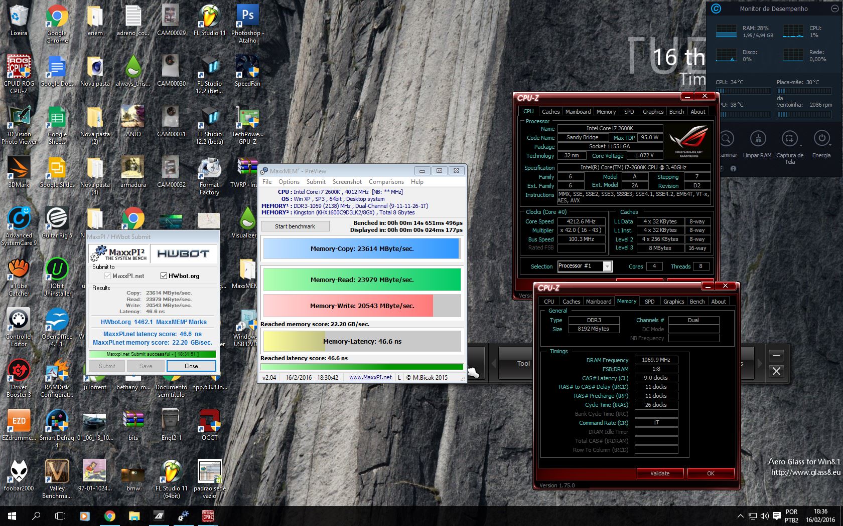Click Core Speed value field

[x=581, y=221]
